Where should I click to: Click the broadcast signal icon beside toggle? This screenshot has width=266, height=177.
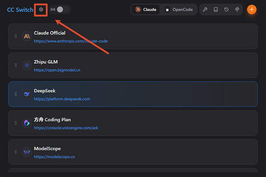tap(53, 10)
